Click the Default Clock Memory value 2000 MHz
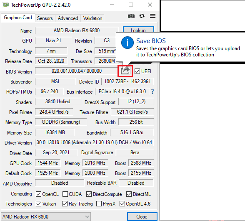This screenshot has height=221, width=245. click(x=95, y=173)
